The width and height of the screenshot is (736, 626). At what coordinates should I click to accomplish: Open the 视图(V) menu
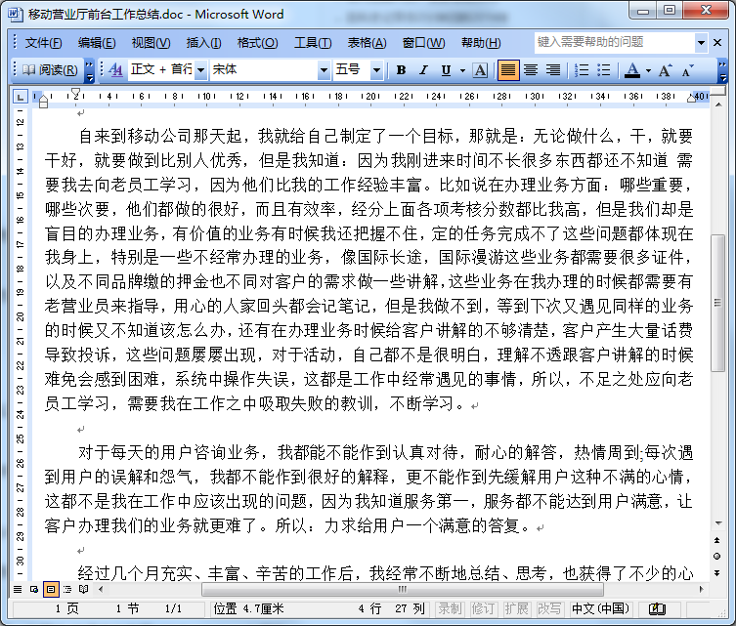[151, 43]
